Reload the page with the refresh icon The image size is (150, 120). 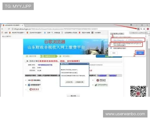click(x=9, y=29)
